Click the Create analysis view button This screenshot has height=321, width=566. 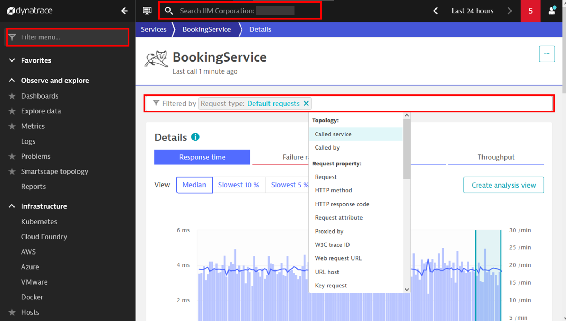[x=503, y=185]
